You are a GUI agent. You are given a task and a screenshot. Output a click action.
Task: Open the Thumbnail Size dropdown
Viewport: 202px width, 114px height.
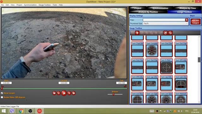pyautogui.click(x=165, y=23)
